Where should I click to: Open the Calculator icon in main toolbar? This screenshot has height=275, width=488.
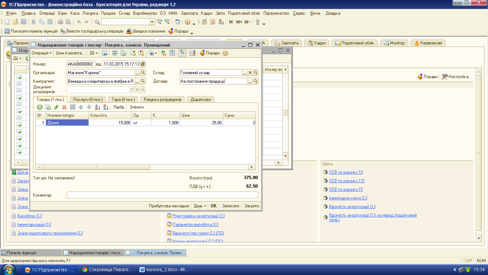205,22
